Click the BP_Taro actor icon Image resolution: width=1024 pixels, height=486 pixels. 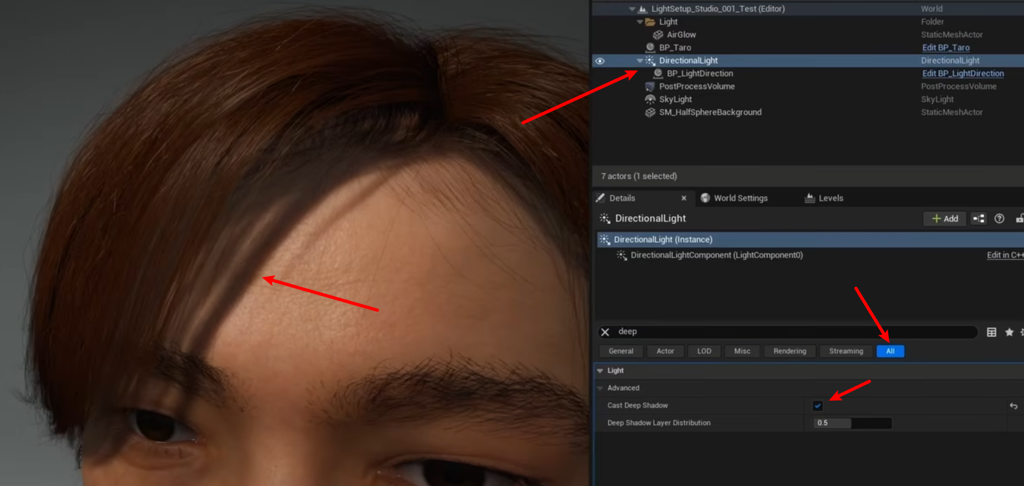point(650,48)
